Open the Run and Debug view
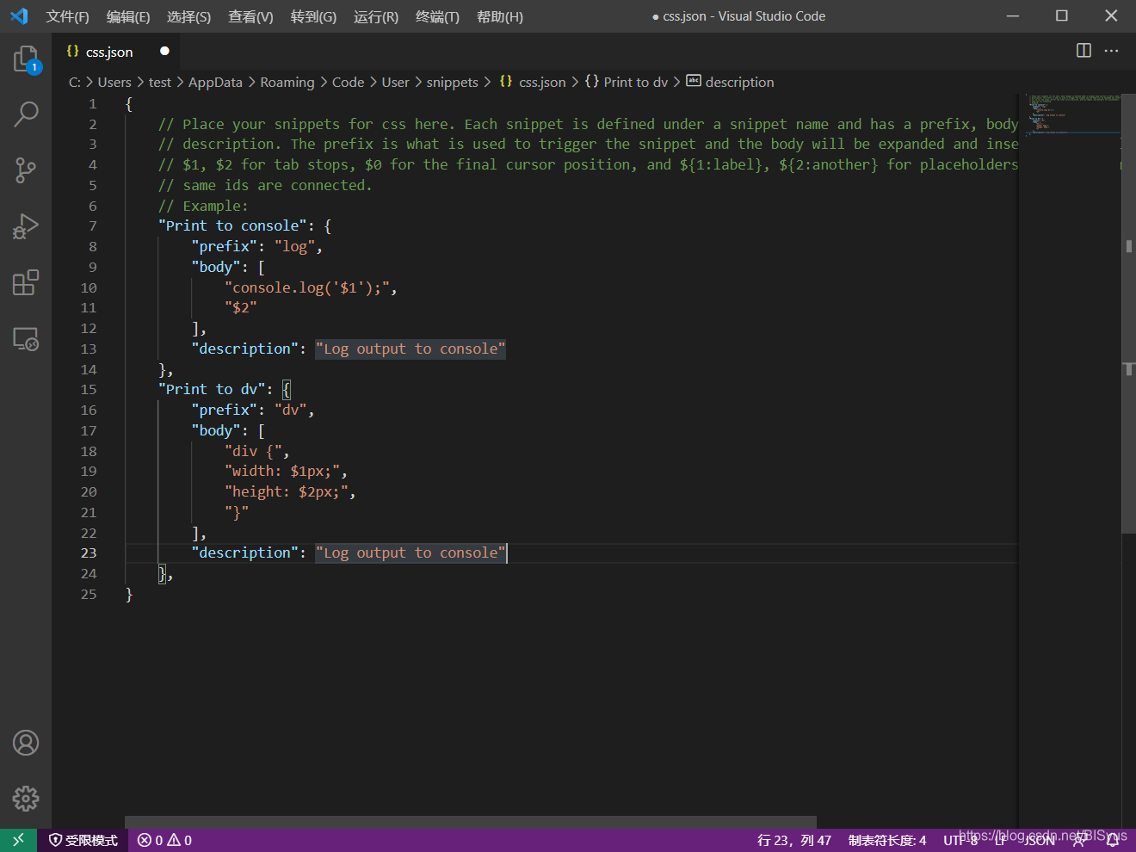This screenshot has width=1136, height=852. (26, 226)
